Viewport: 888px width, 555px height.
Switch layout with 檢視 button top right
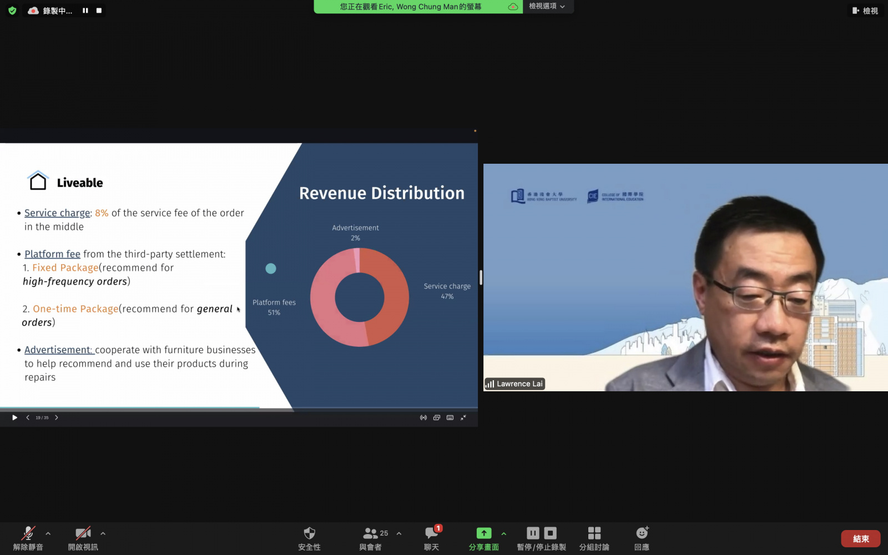point(865,11)
